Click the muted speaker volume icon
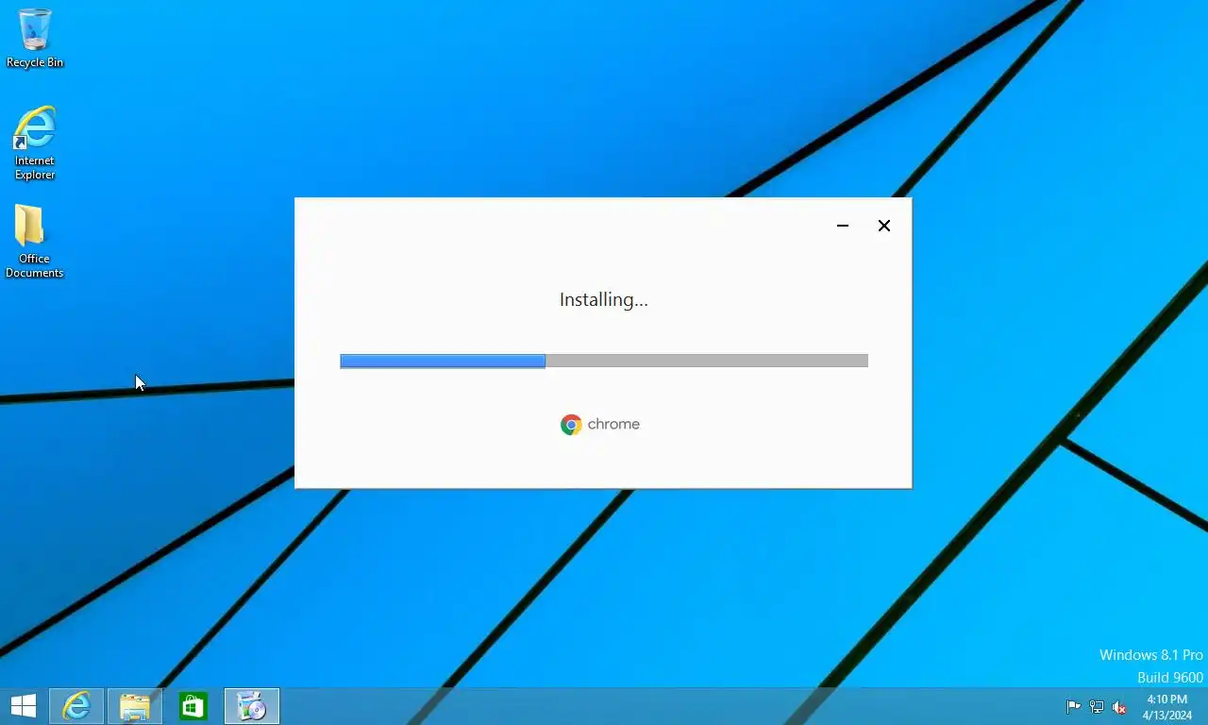Screen dimensions: 1208x725 click(1119, 707)
